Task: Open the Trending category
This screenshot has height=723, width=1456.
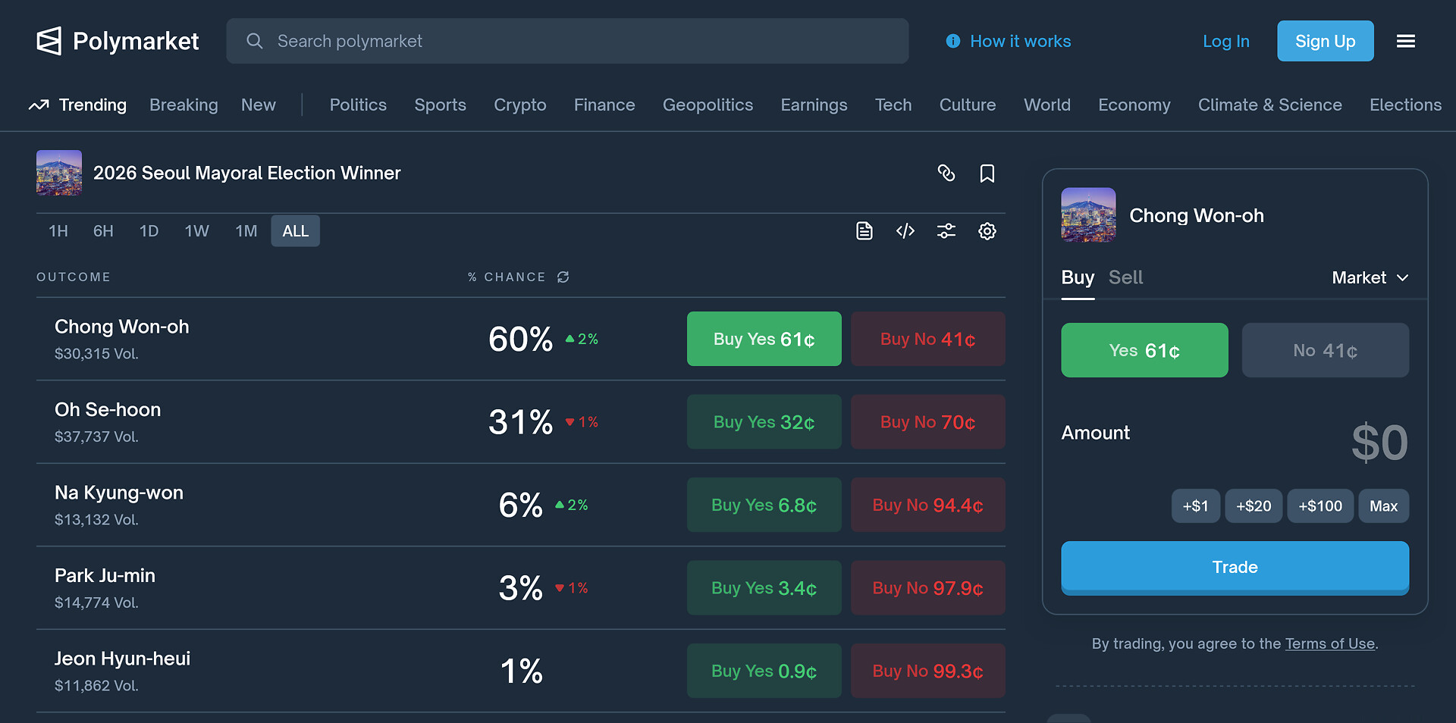Action: (93, 105)
